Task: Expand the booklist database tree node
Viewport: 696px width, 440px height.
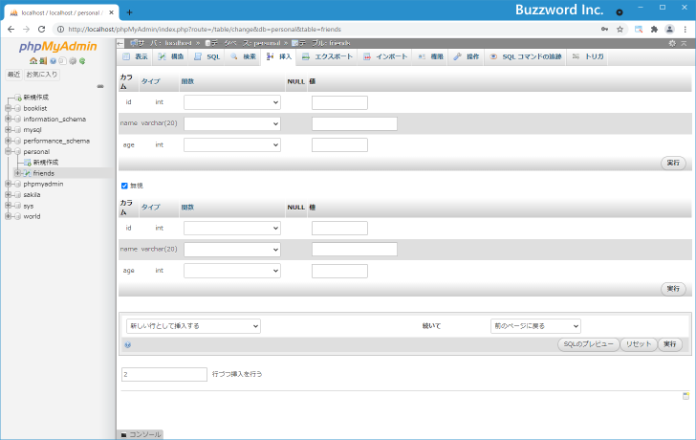Action: 8,108
